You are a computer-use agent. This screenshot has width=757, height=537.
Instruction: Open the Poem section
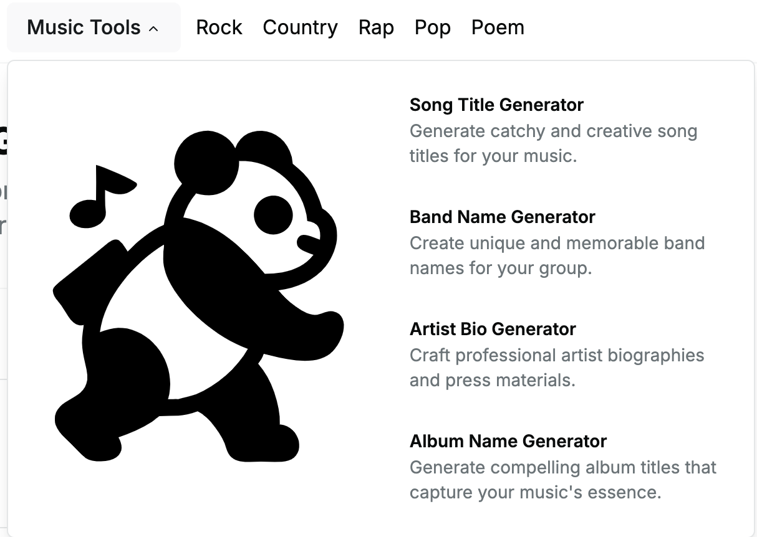(498, 27)
